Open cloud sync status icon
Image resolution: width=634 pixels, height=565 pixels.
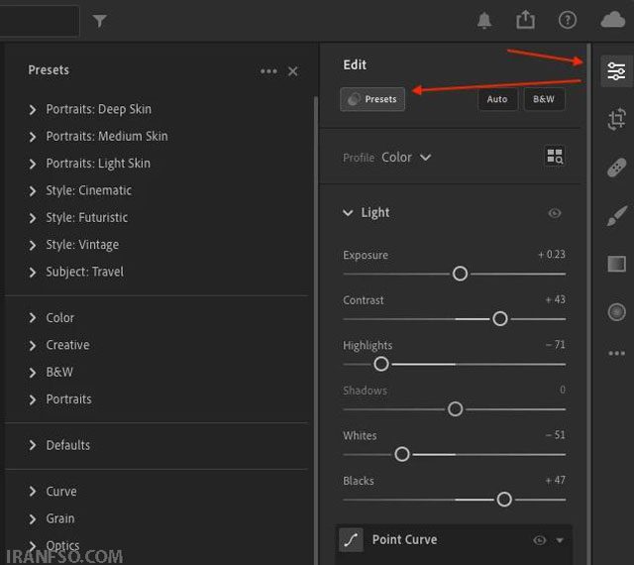click(612, 20)
